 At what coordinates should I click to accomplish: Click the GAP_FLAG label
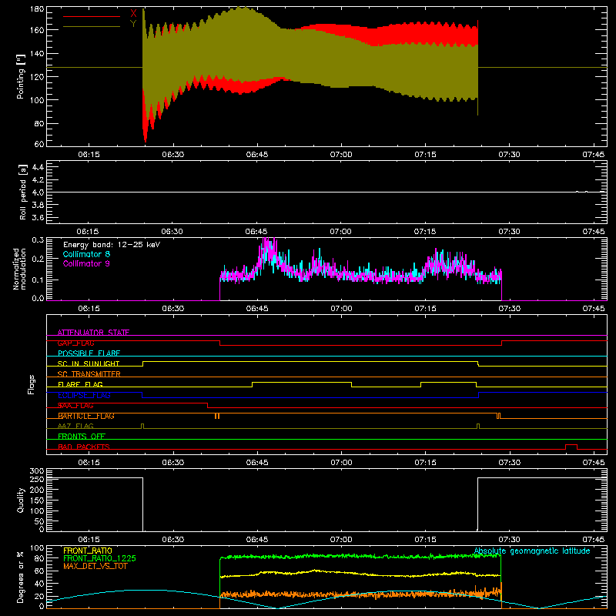point(75,343)
